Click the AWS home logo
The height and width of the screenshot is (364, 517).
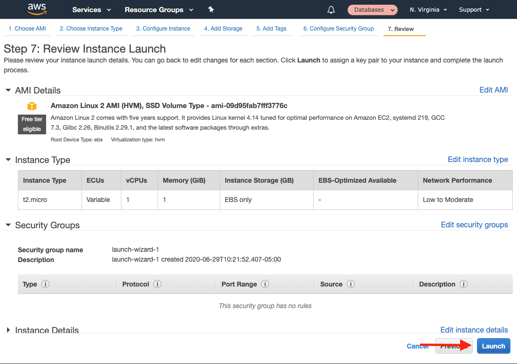pos(37,9)
